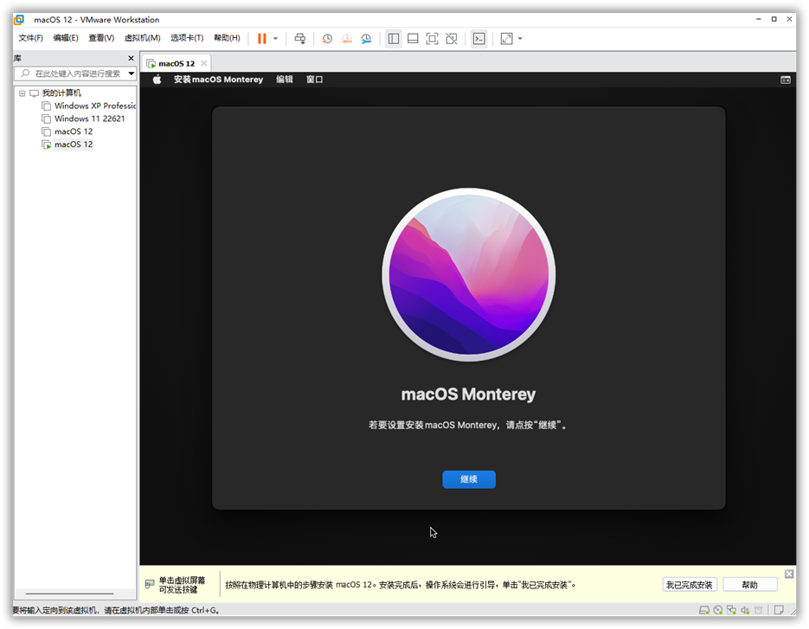The width and height of the screenshot is (809, 629).
Task: Revert virtual machine to previous snapshot
Action: click(347, 39)
